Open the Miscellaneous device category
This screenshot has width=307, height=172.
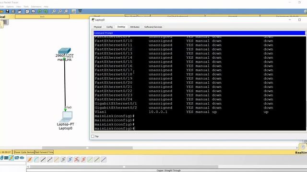[x=17, y=158]
